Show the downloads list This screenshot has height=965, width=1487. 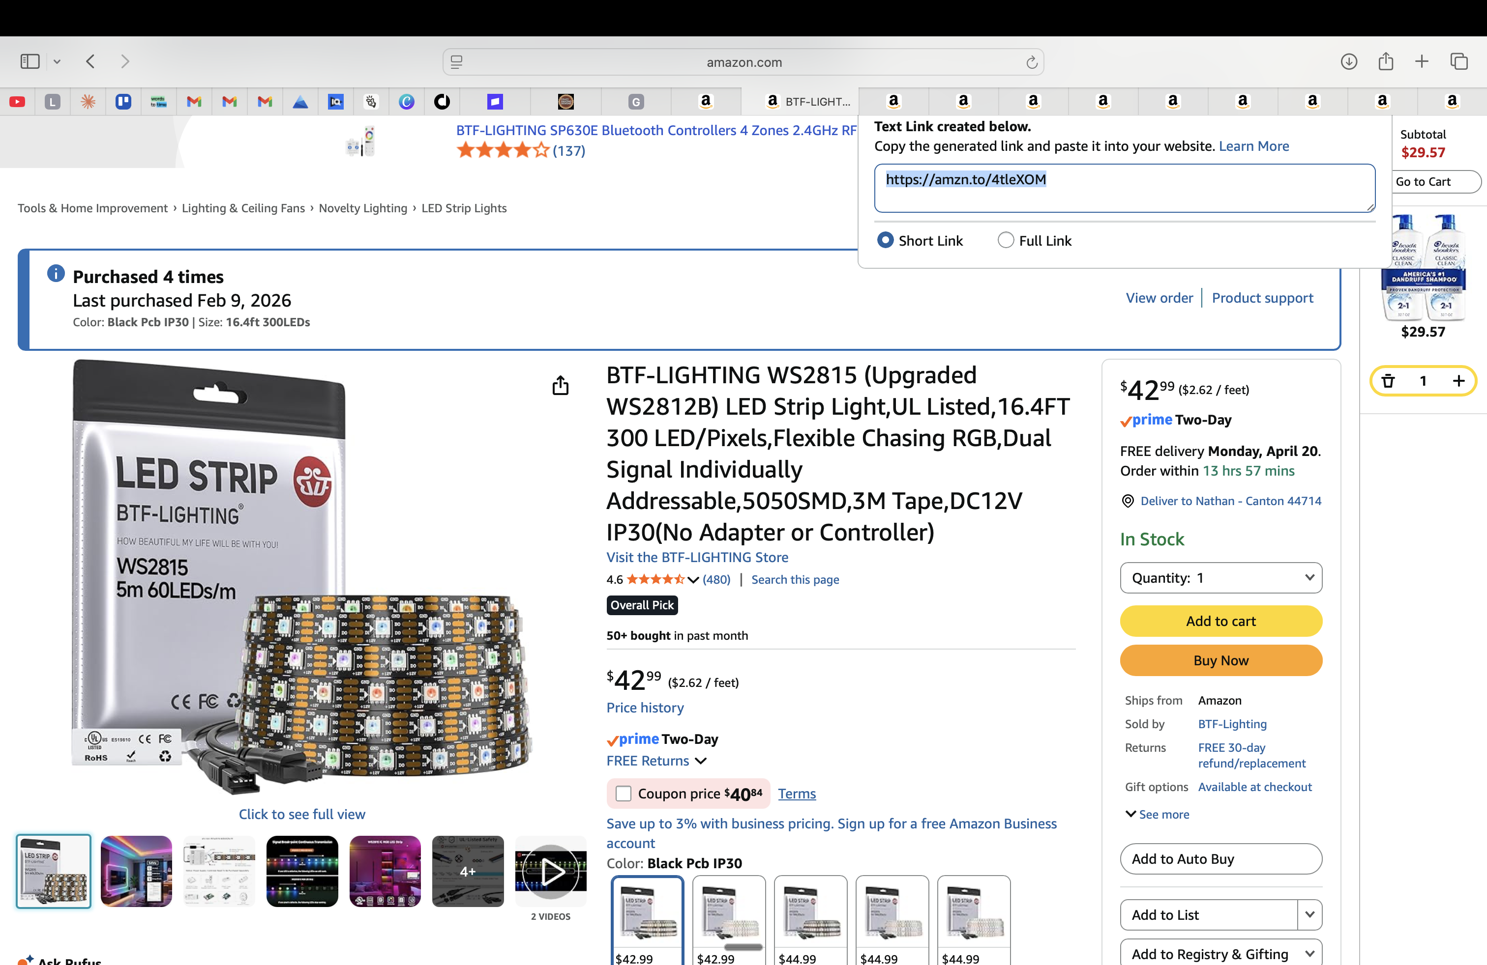pyautogui.click(x=1348, y=61)
